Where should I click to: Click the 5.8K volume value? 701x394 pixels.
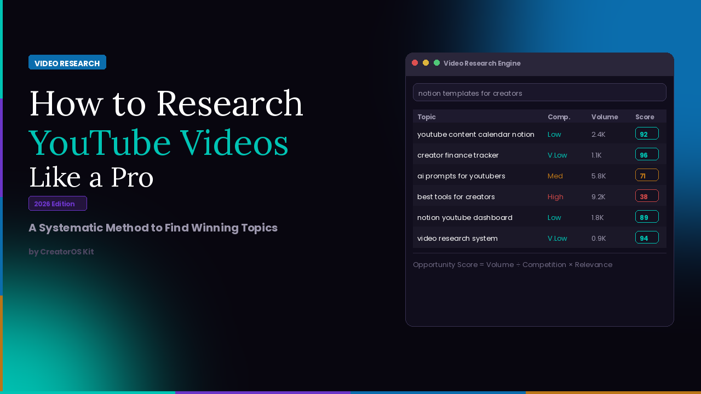click(599, 176)
